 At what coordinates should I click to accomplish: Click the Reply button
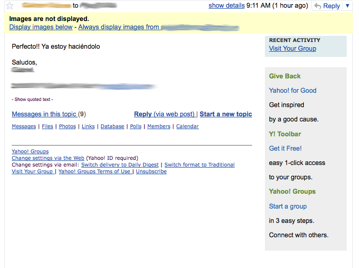[x=327, y=6]
